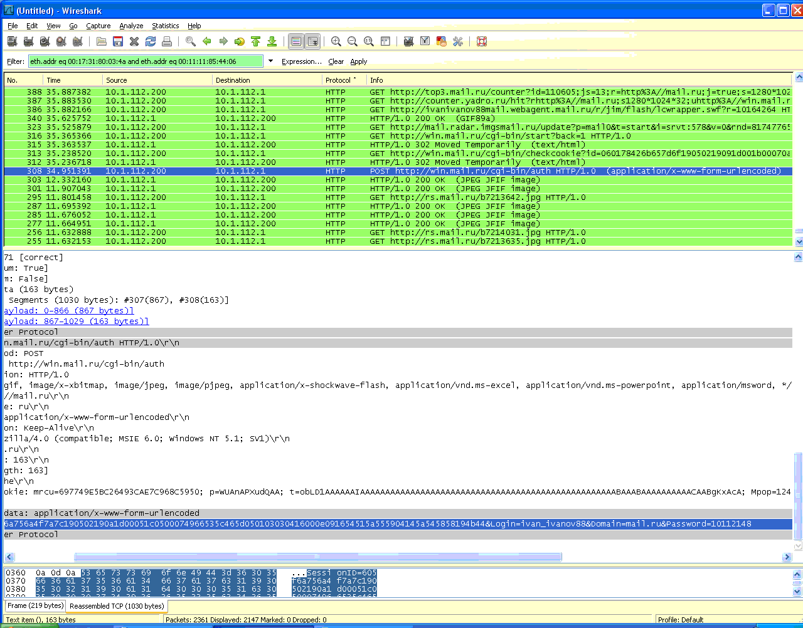
Task: Click the Save capture file icon
Action: tap(118, 41)
